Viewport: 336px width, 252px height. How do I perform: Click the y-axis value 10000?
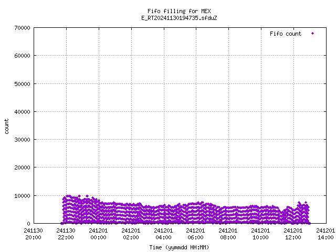[22, 196]
